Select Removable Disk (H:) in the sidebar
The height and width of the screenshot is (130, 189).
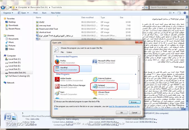pos(17,73)
